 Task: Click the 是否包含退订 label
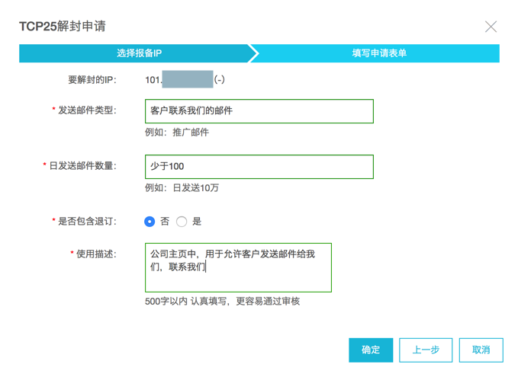[x=88, y=222]
